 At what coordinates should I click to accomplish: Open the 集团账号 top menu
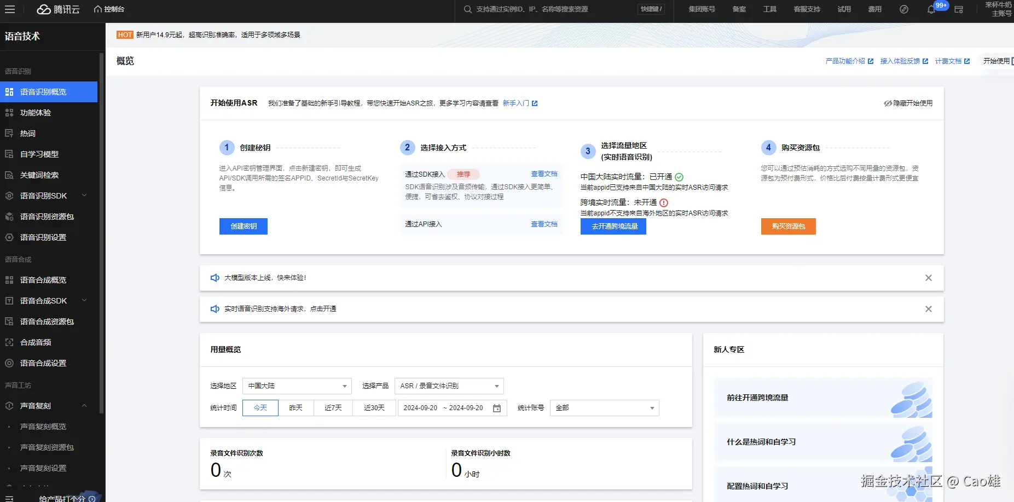702,9
